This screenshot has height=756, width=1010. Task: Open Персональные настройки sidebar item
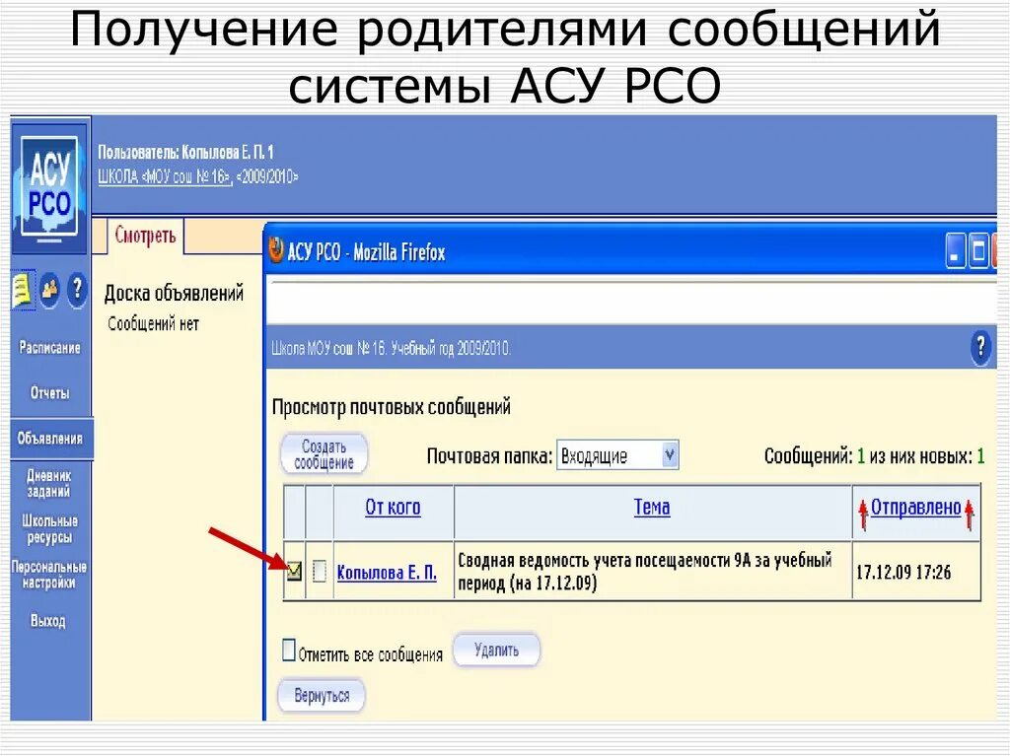pos(49,575)
